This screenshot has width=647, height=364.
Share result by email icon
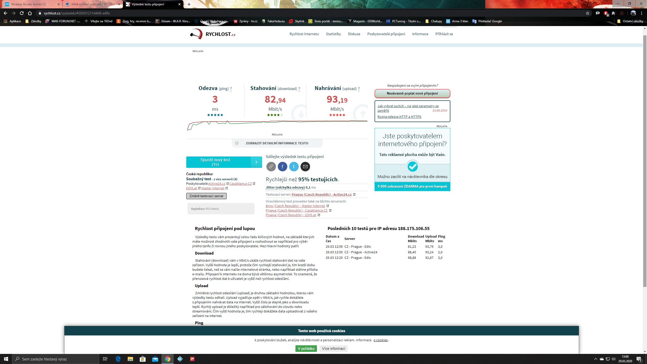pos(305,166)
